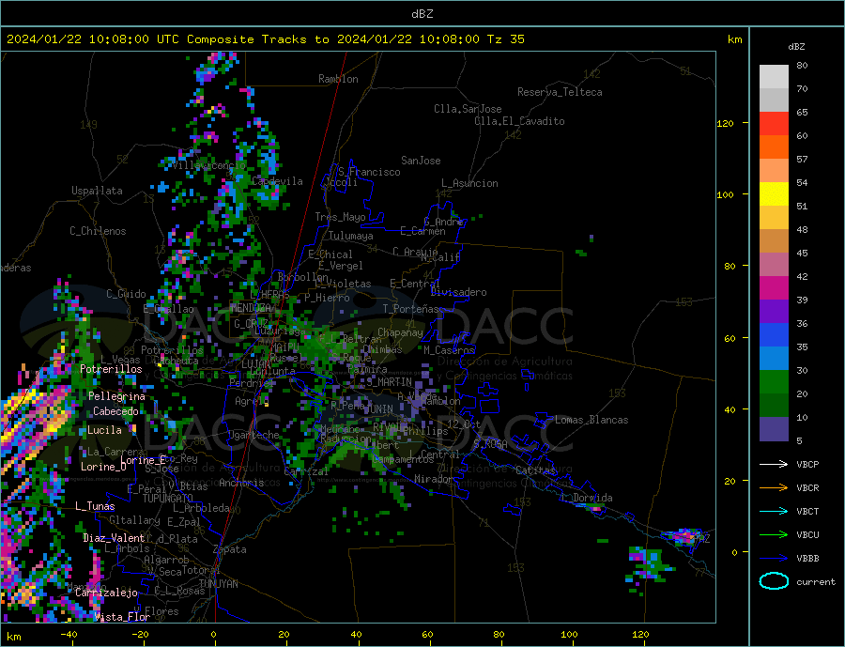
Task: Click the orange VBCR arrow in legend
Action: pyautogui.click(x=774, y=488)
